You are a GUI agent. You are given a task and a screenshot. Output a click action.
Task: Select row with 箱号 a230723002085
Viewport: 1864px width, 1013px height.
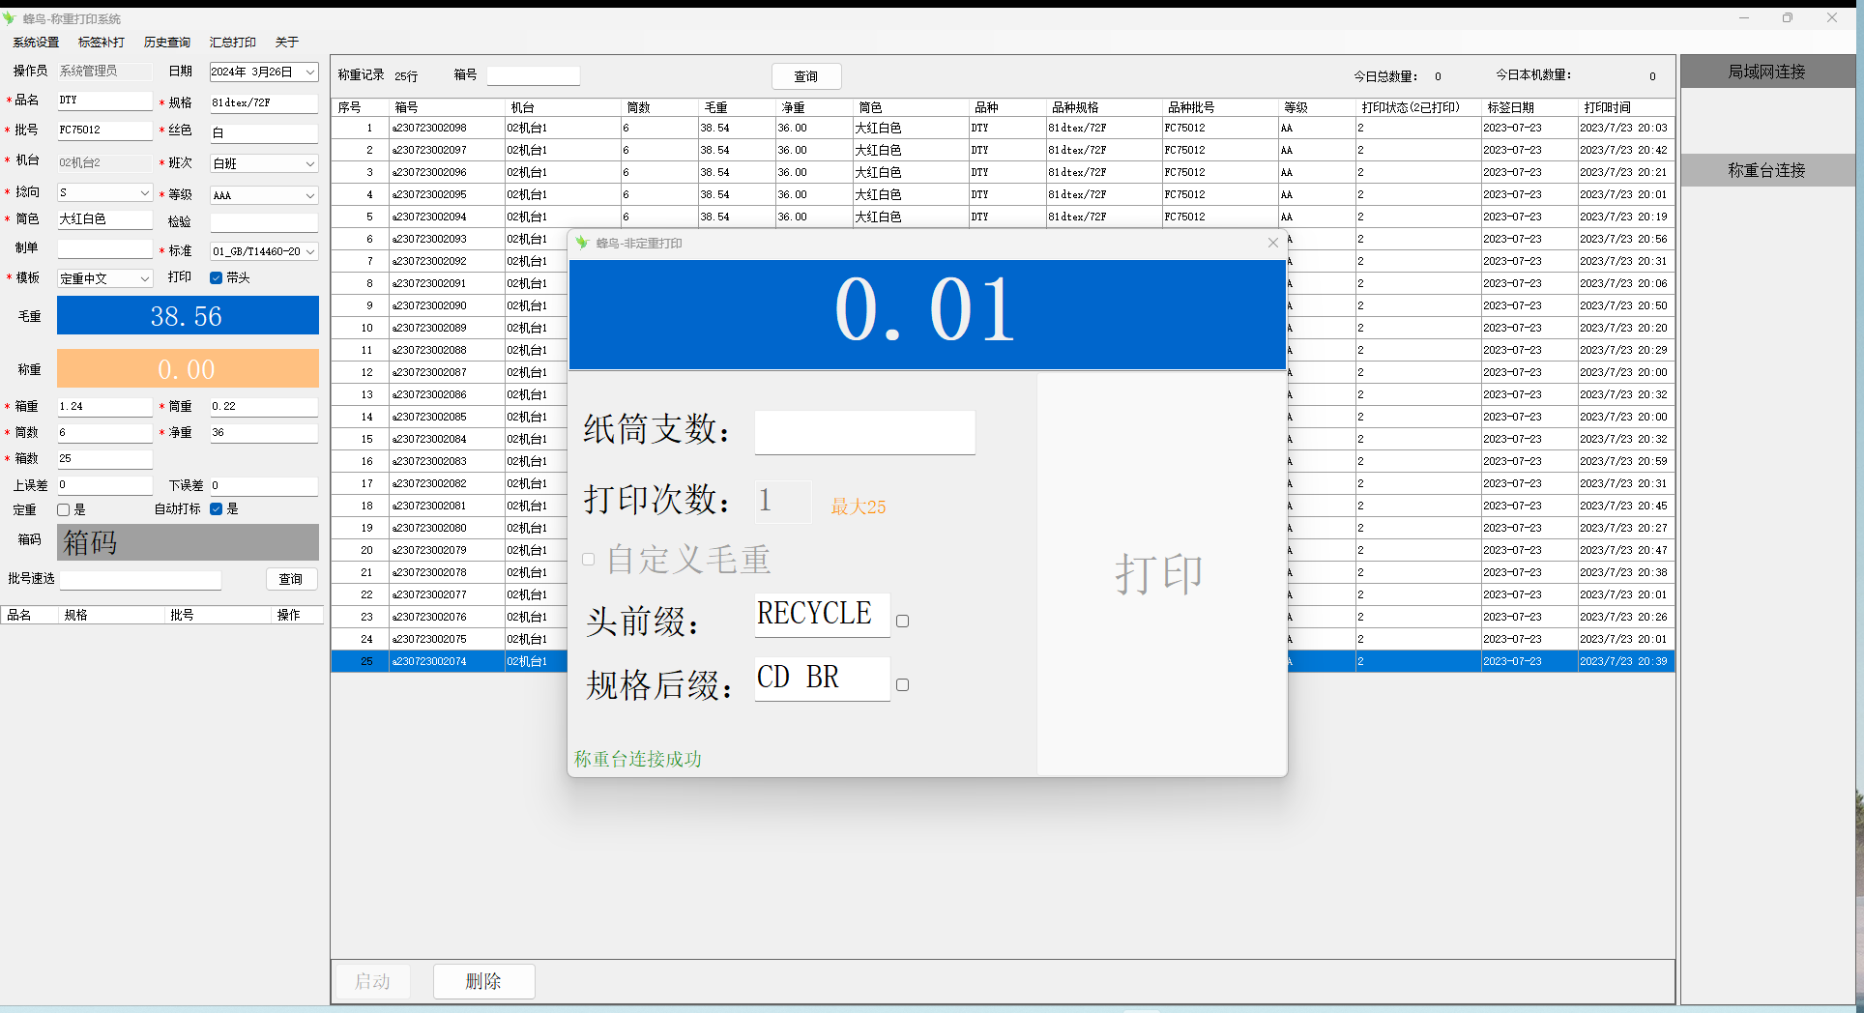(1003, 417)
